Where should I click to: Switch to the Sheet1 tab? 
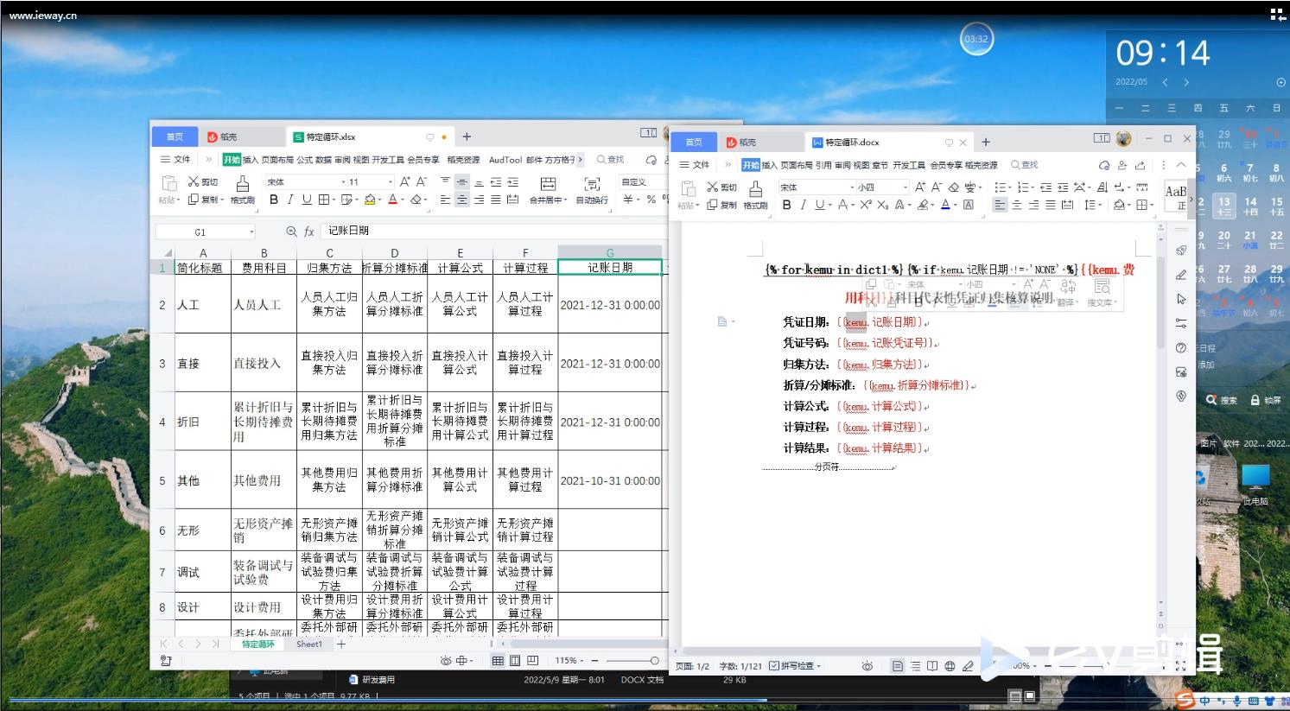click(309, 644)
